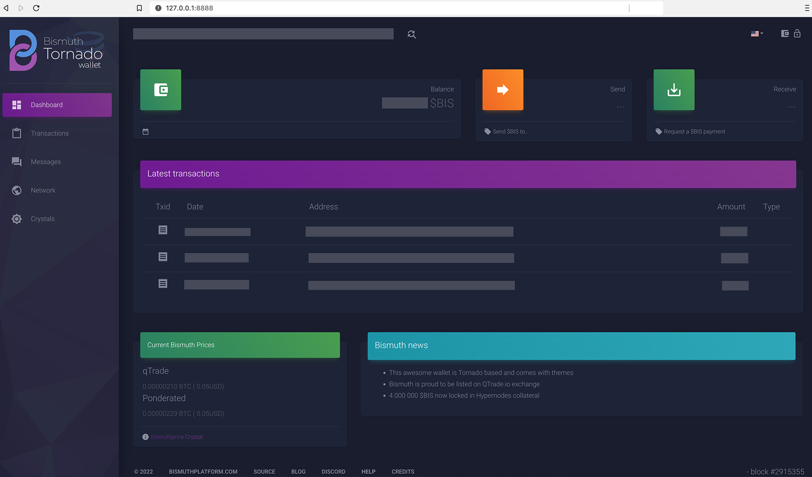Click the Bismuth Tornado wallet logo

click(x=57, y=50)
